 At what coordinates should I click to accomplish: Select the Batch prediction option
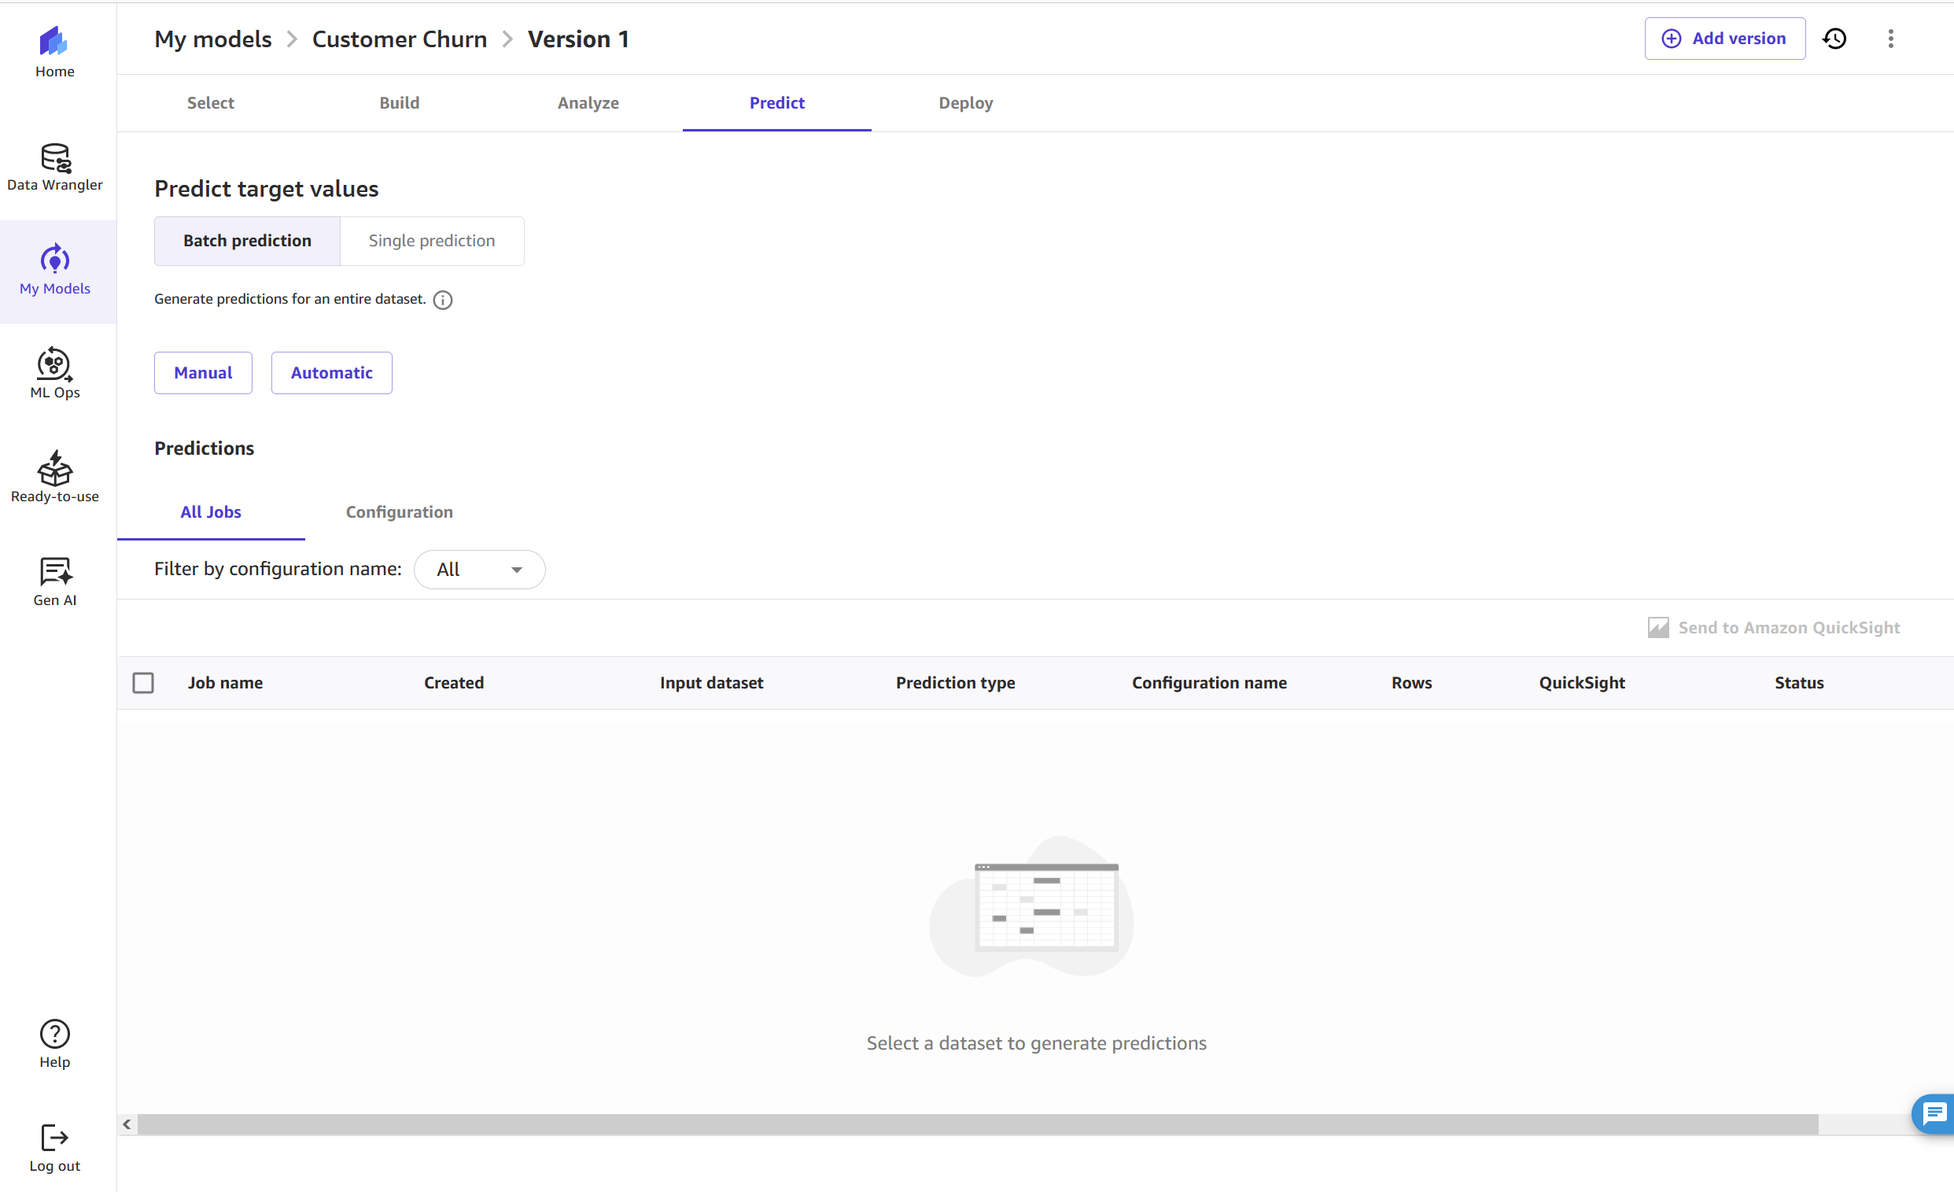(x=248, y=241)
